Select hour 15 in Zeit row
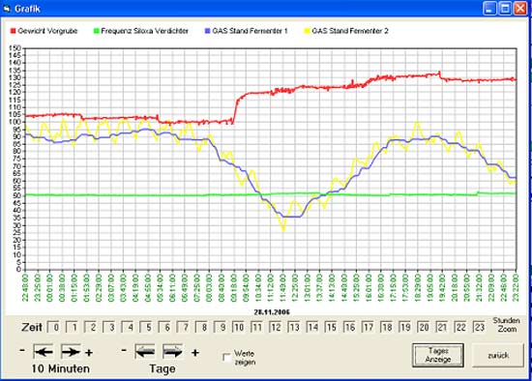Viewport: 532px width, 381px height. (331, 328)
